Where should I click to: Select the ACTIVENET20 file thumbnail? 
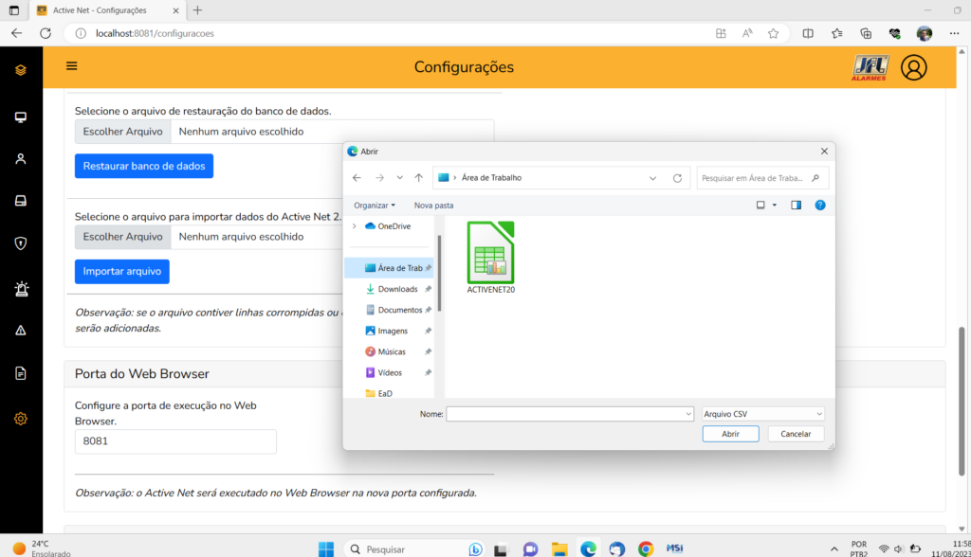tap(490, 253)
